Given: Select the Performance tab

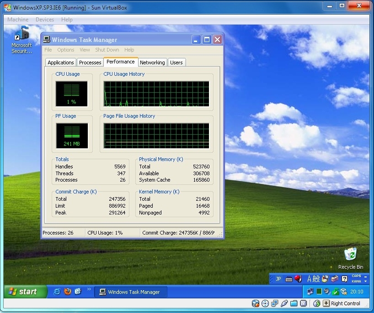Looking at the screenshot, I should coord(121,62).
